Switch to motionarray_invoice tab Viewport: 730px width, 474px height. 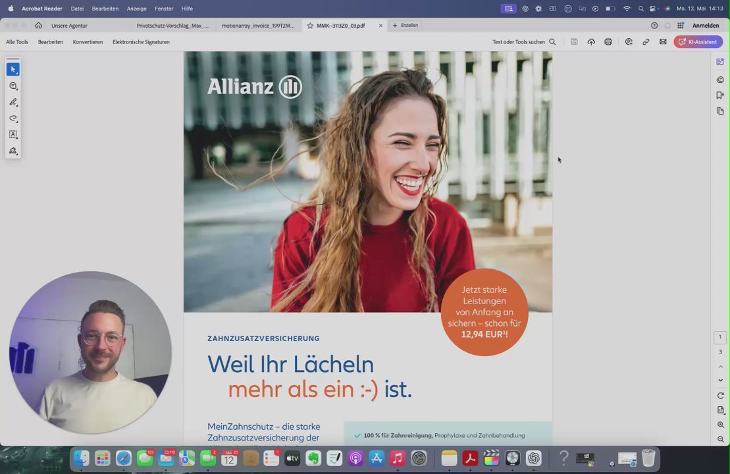[x=258, y=26]
